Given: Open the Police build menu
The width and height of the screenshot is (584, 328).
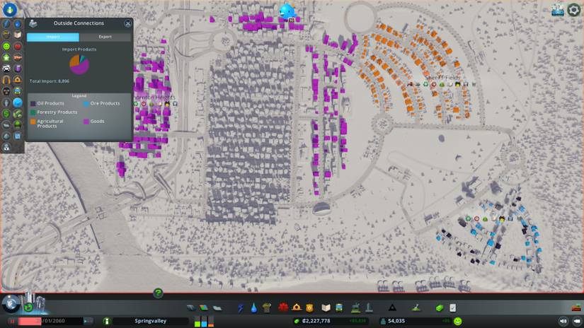Looking at the screenshot, I should (309, 307).
